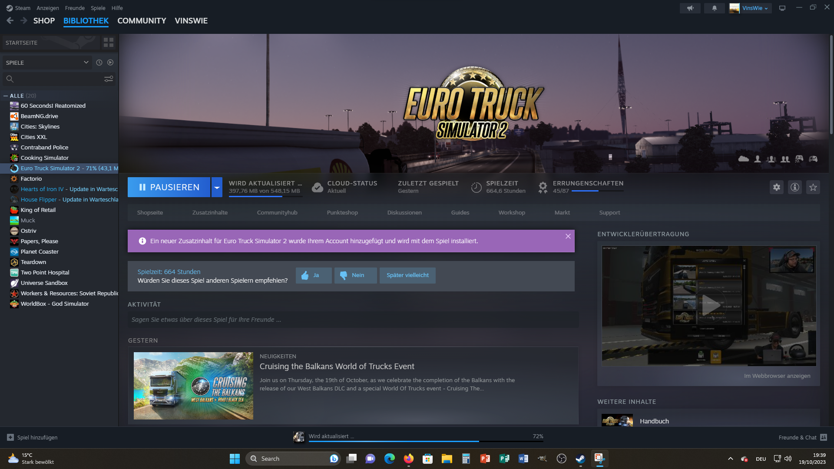Select Cities: Skylines in the library
This screenshot has height=469, width=834.
pos(40,126)
